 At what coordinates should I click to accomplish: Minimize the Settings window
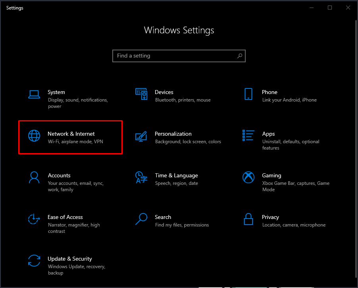312,8
